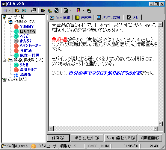This screenshot has height=150, width=166.
Task: Open dropdown arrow next to memo edit icon
Action: tap(71, 10)
